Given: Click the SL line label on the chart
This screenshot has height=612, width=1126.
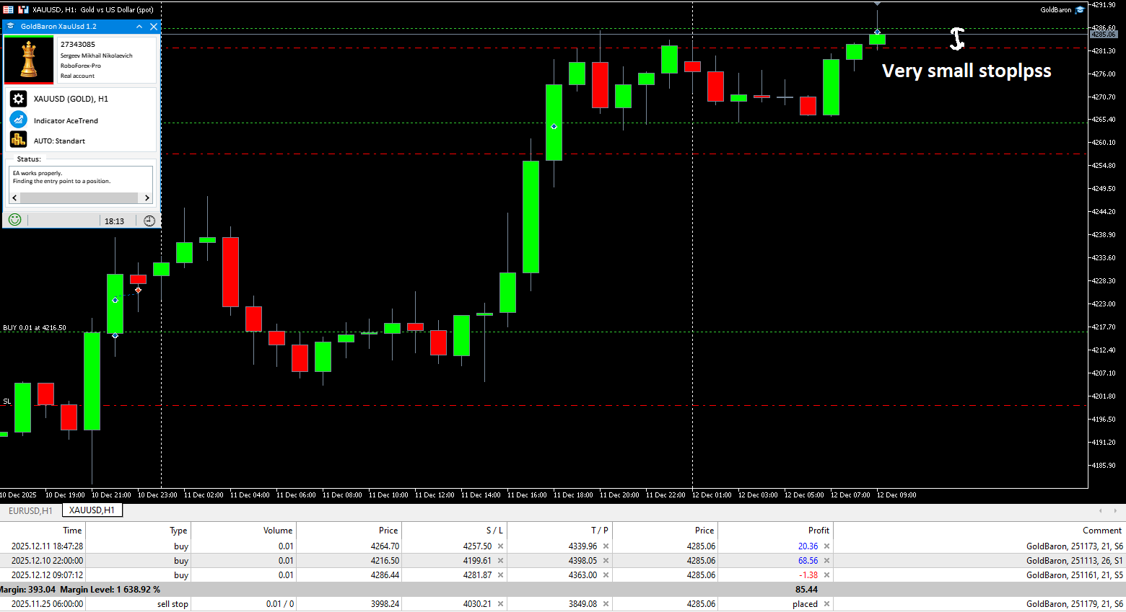Looking at the screenshot, I should (x=7, y=402).
